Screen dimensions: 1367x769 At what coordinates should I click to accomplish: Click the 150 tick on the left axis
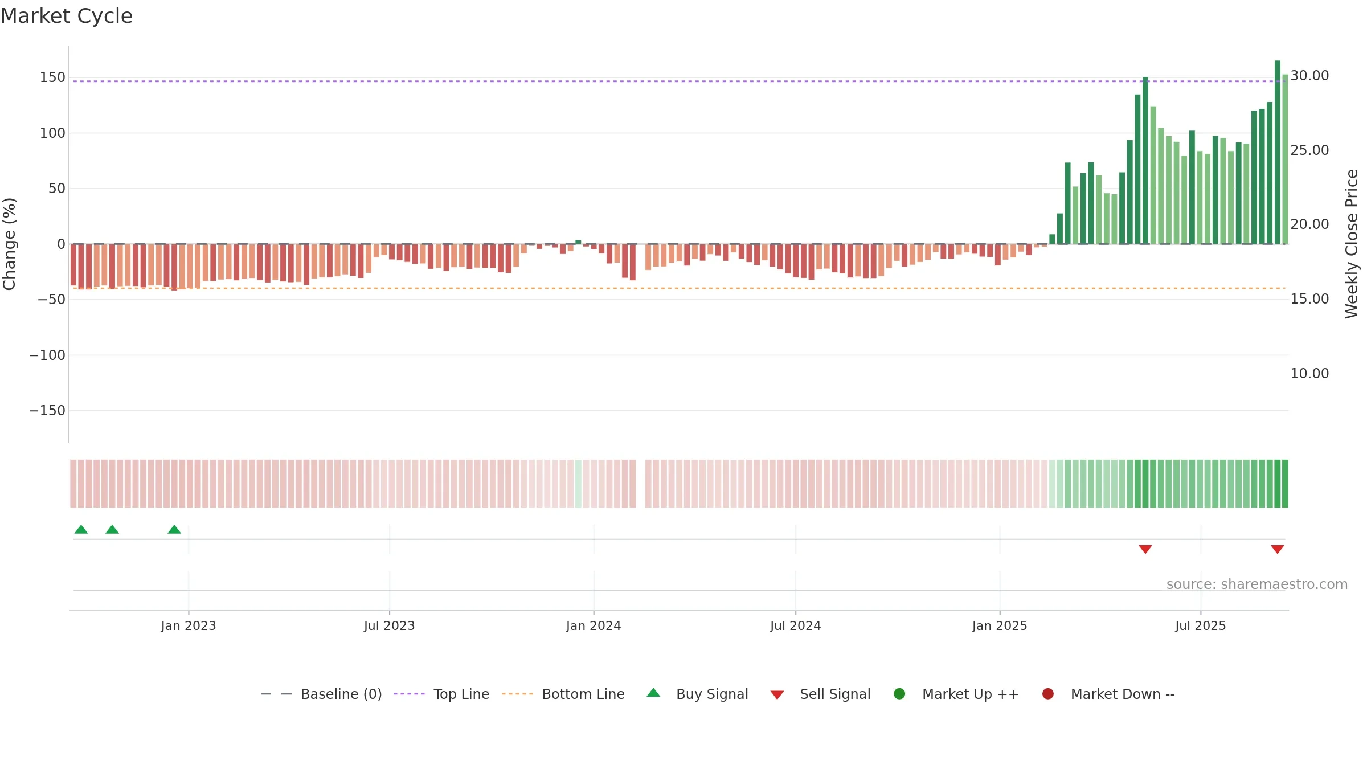(52, 77)
